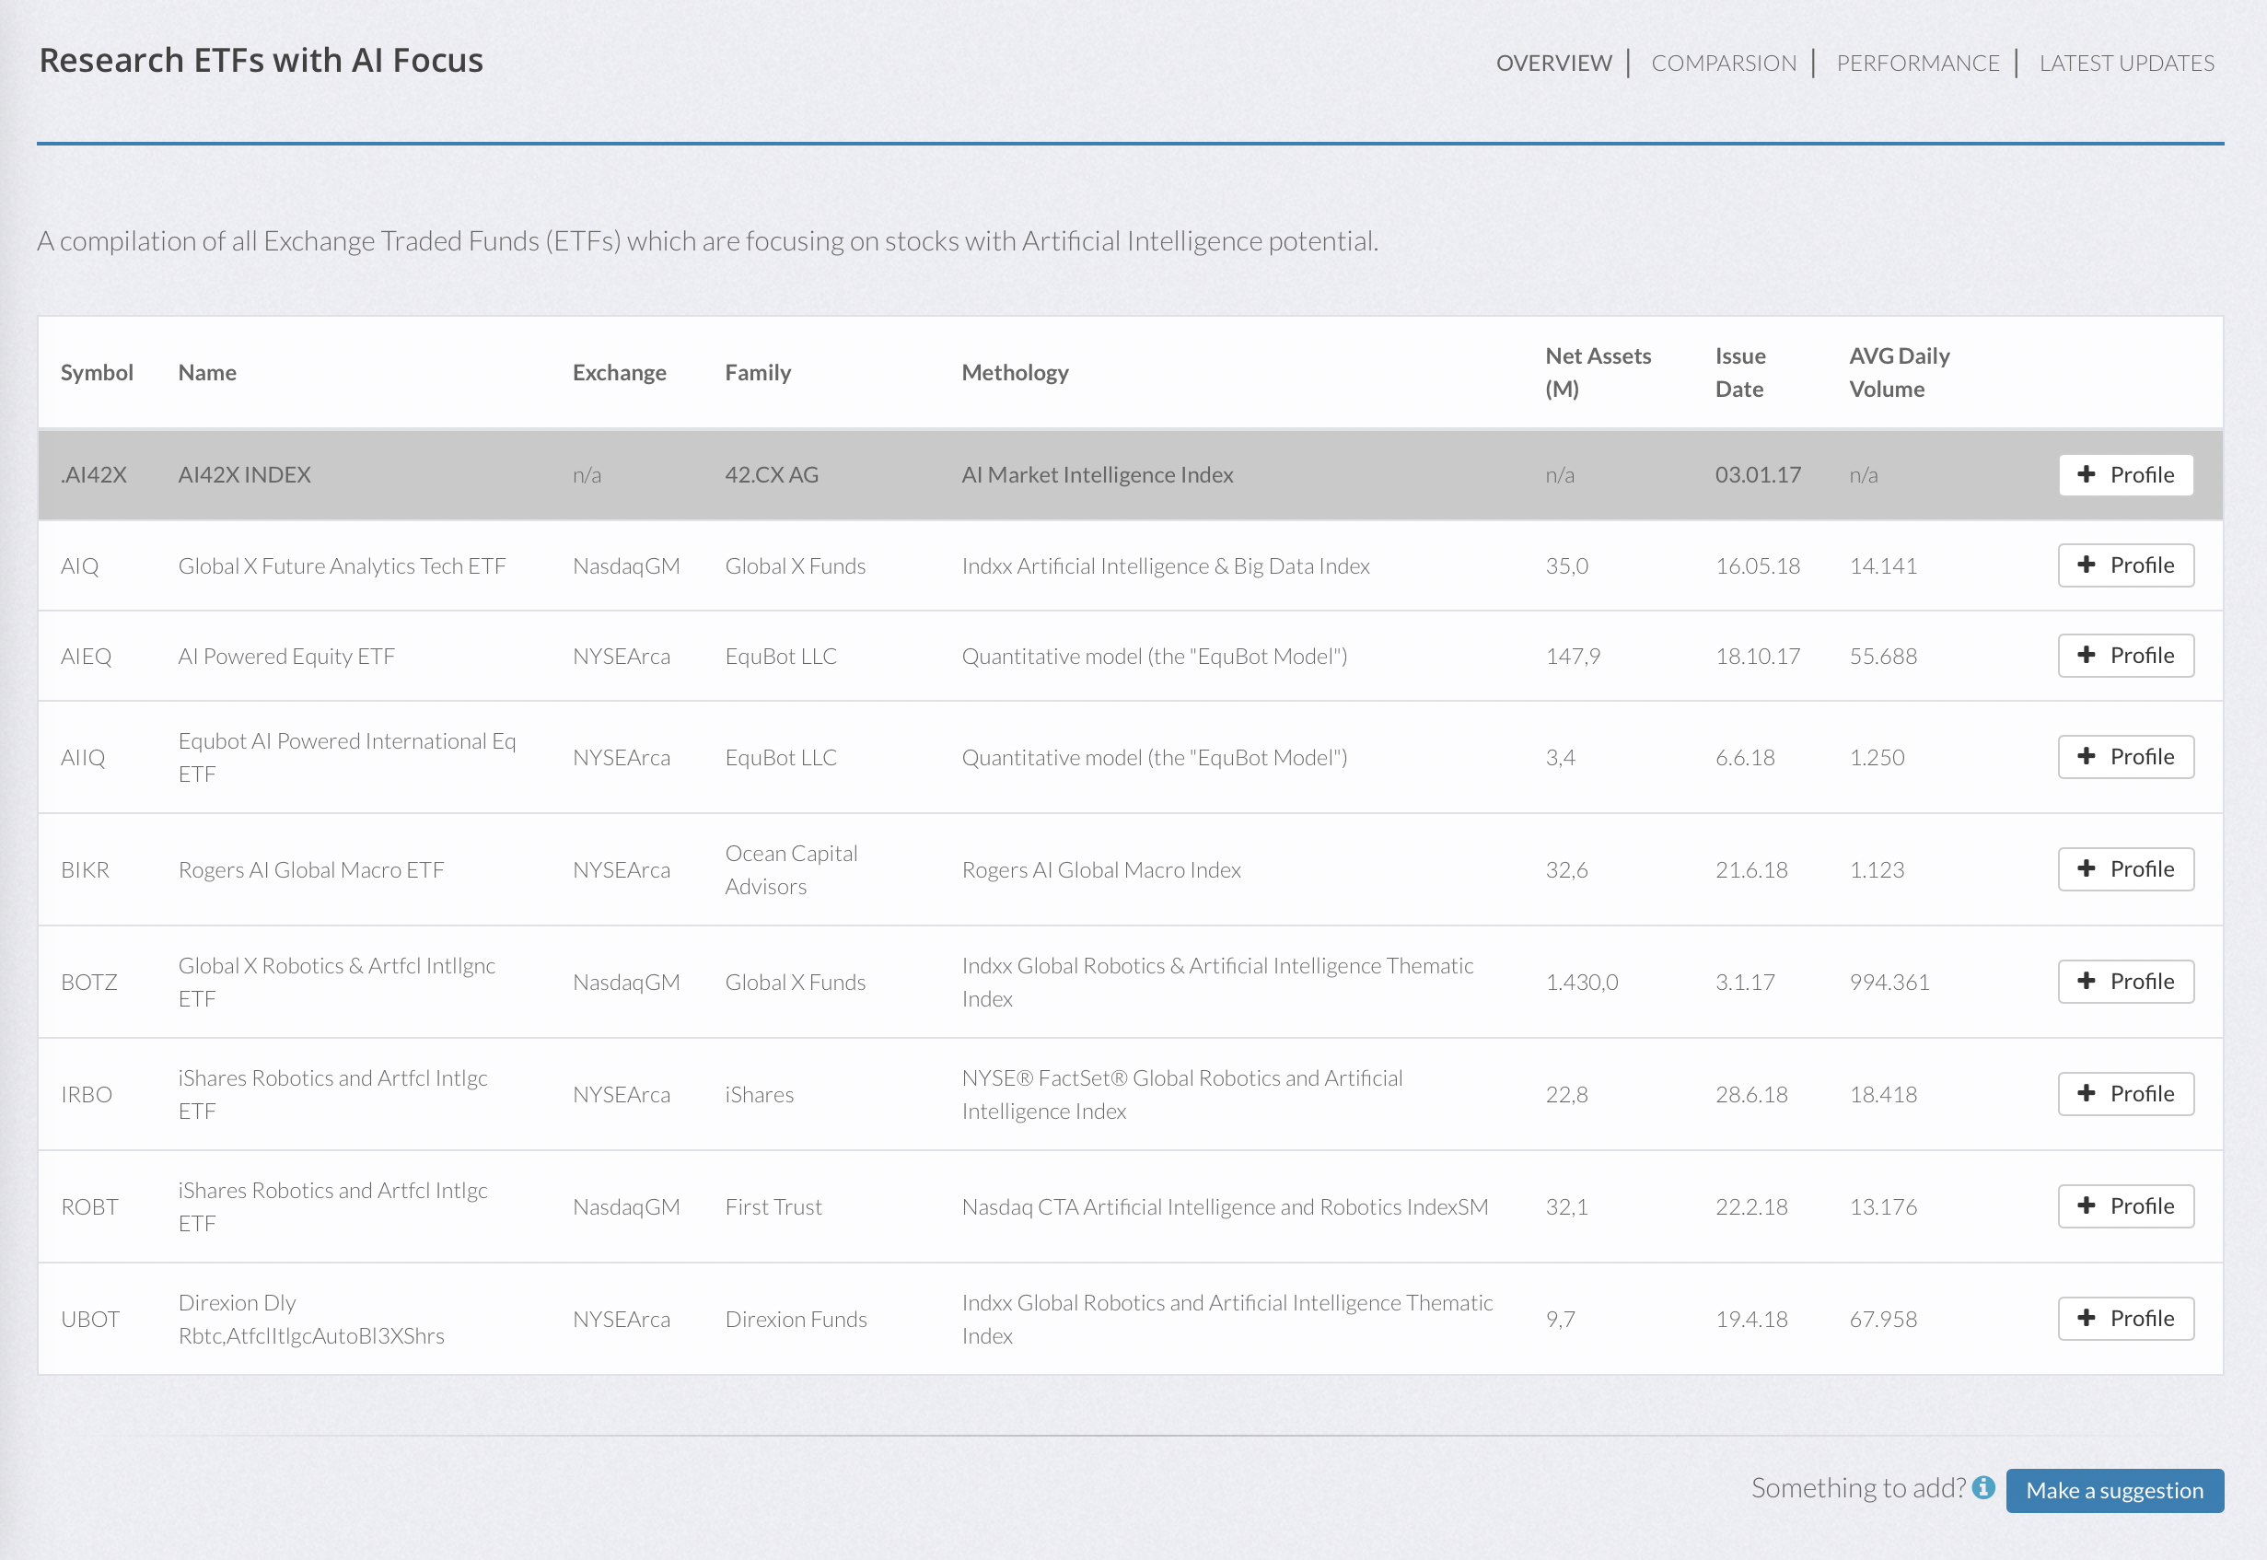The image size is (2267, 1560).
Task: Click the info icon beside "Something to add?"
Action: 1982,1486
